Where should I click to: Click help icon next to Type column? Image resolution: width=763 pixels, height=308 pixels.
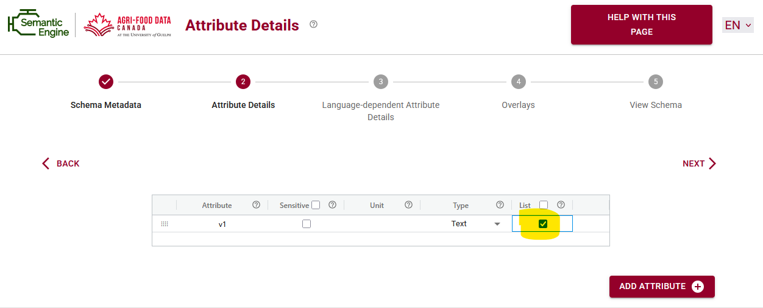coord(500,205)
